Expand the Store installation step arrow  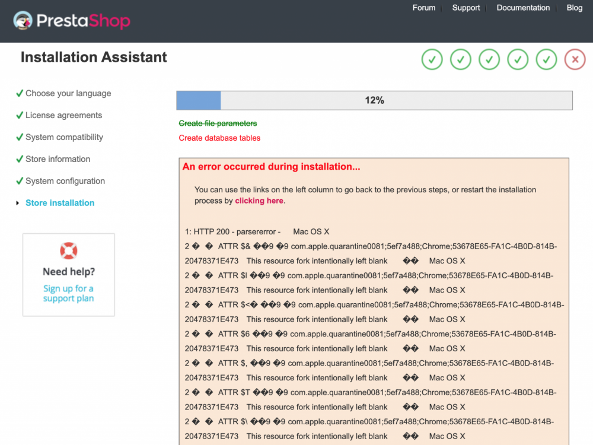(18, 202)
